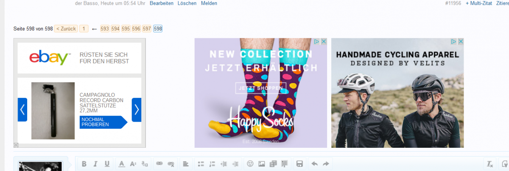509x171 pixels.
Task: Close the cycling apparel ad
Action: pos(460,41)
